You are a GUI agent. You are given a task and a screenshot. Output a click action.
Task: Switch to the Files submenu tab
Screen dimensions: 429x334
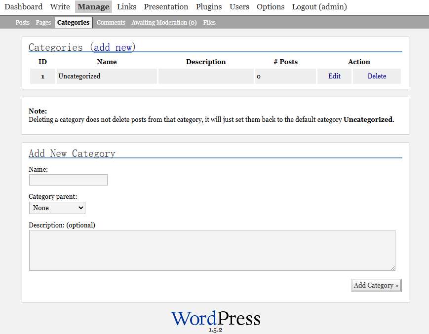(209, 22)
